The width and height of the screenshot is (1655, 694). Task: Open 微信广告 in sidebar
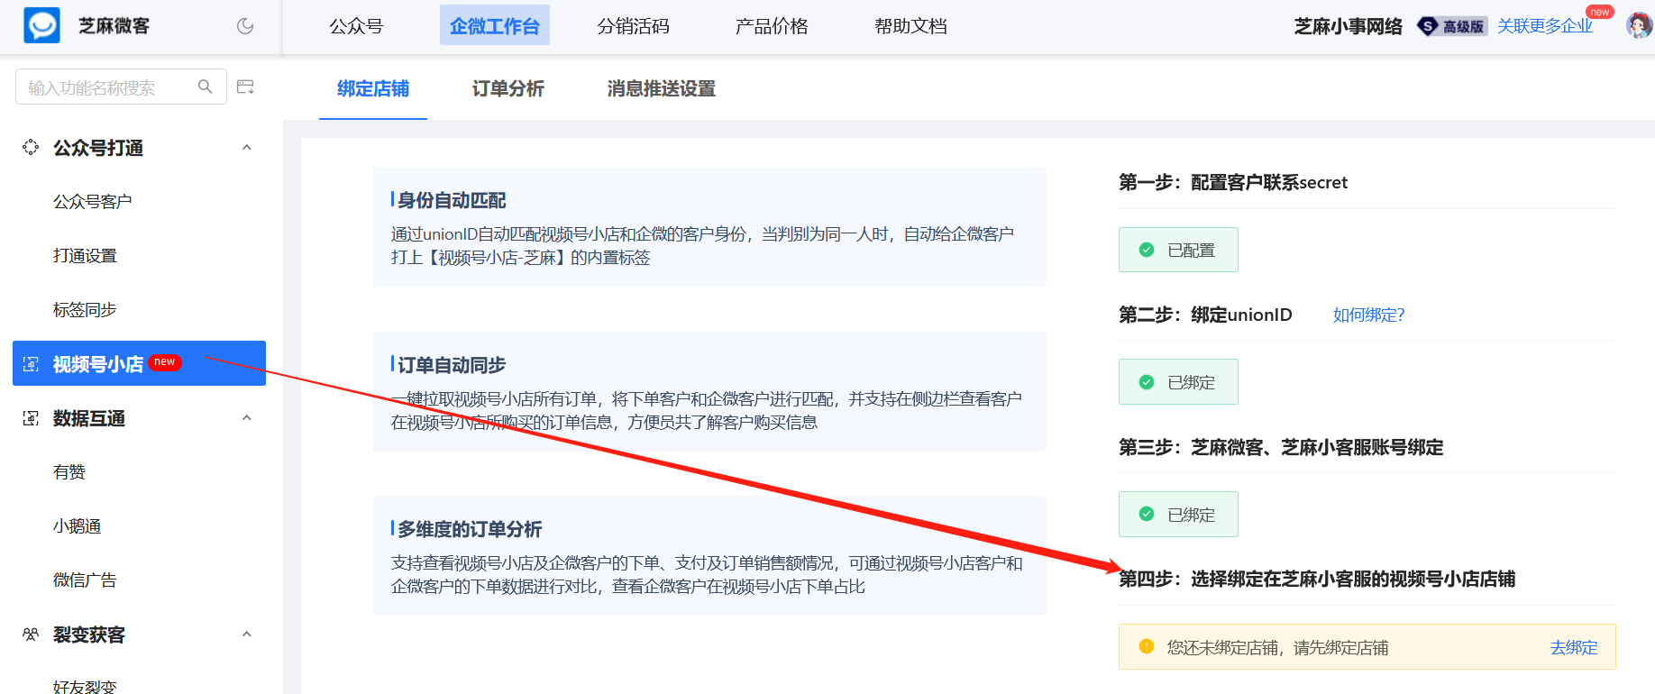[85, 580]
